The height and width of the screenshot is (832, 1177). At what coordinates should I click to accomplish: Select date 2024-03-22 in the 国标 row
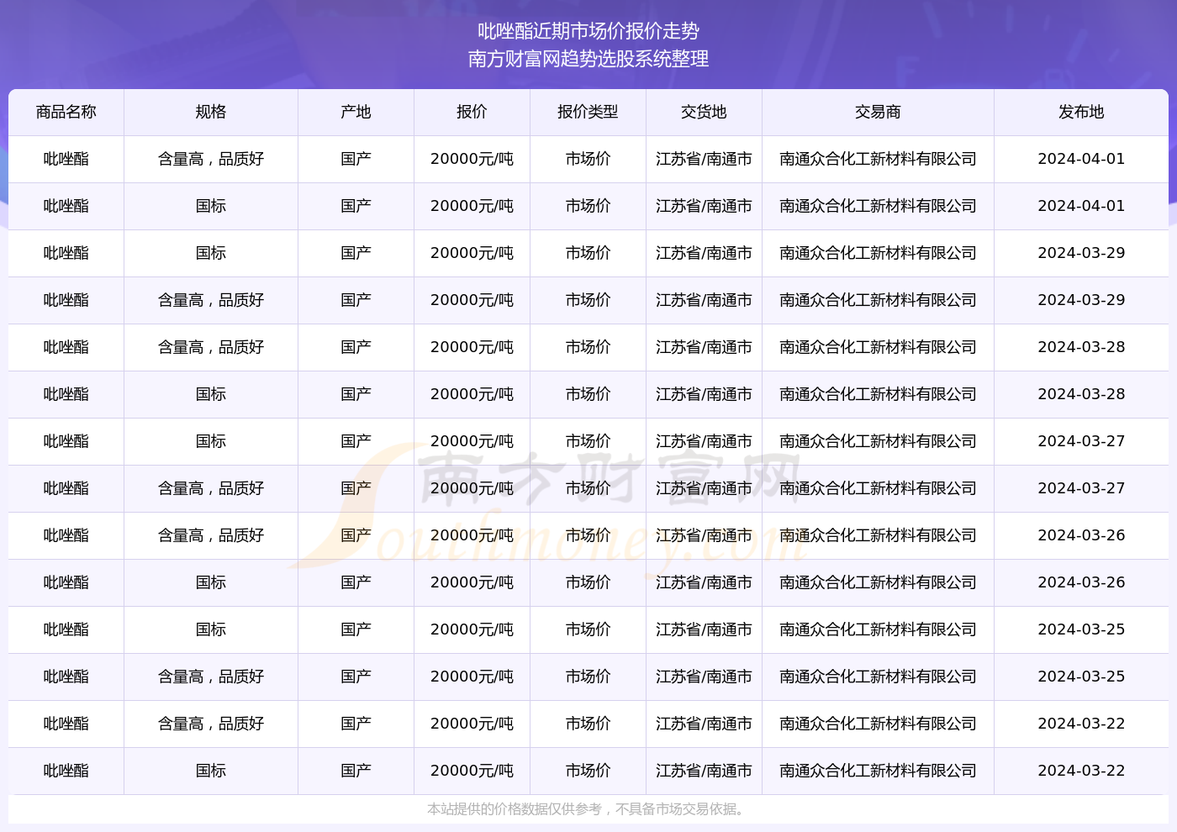point(1081,771)
